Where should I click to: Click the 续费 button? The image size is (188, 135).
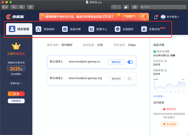tap(16, 94)
